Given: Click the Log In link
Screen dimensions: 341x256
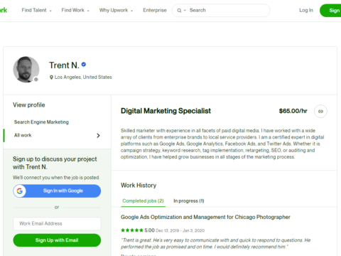Looking at the screenshot, I should click(x=306, y=10).
